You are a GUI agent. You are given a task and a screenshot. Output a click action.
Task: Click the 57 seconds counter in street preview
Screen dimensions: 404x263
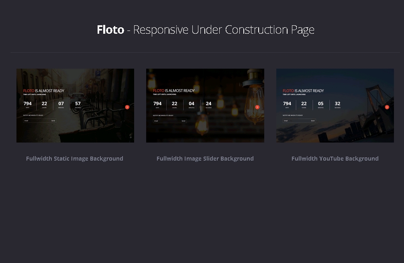pyautogui.click(x=78, y=104)
